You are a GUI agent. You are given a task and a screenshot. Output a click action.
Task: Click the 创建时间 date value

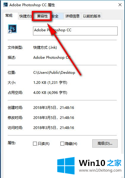coord(54,108)
